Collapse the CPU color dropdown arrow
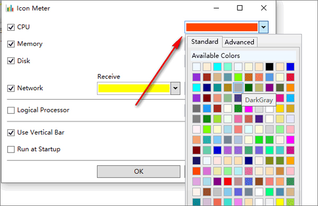The width and height of the screenshot is (318, 206). (263, 27)
